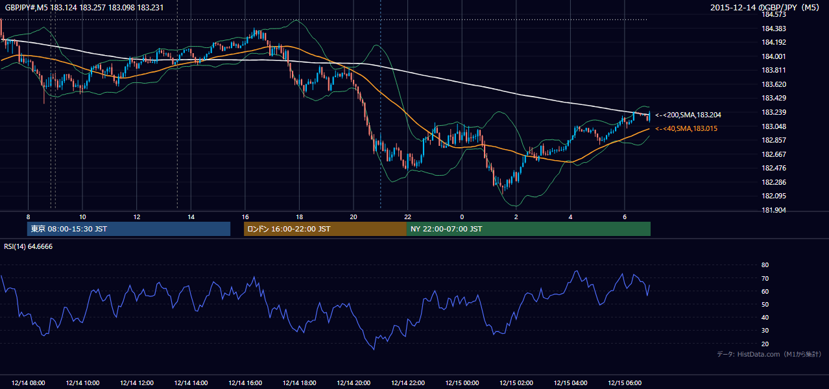
Task: Click hour 20 on the price chart axis
Action: pyautogui.click(x=354, y=217)
